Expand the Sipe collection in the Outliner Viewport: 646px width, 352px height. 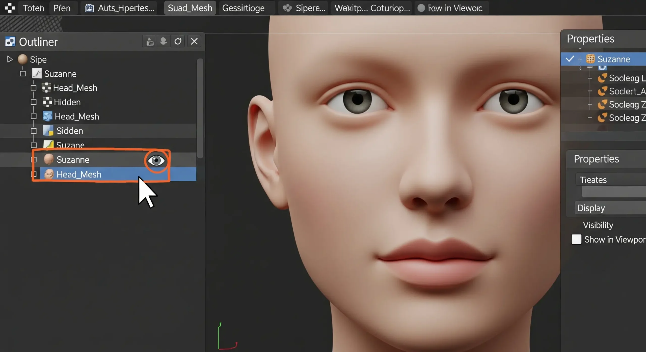(10, 59)
